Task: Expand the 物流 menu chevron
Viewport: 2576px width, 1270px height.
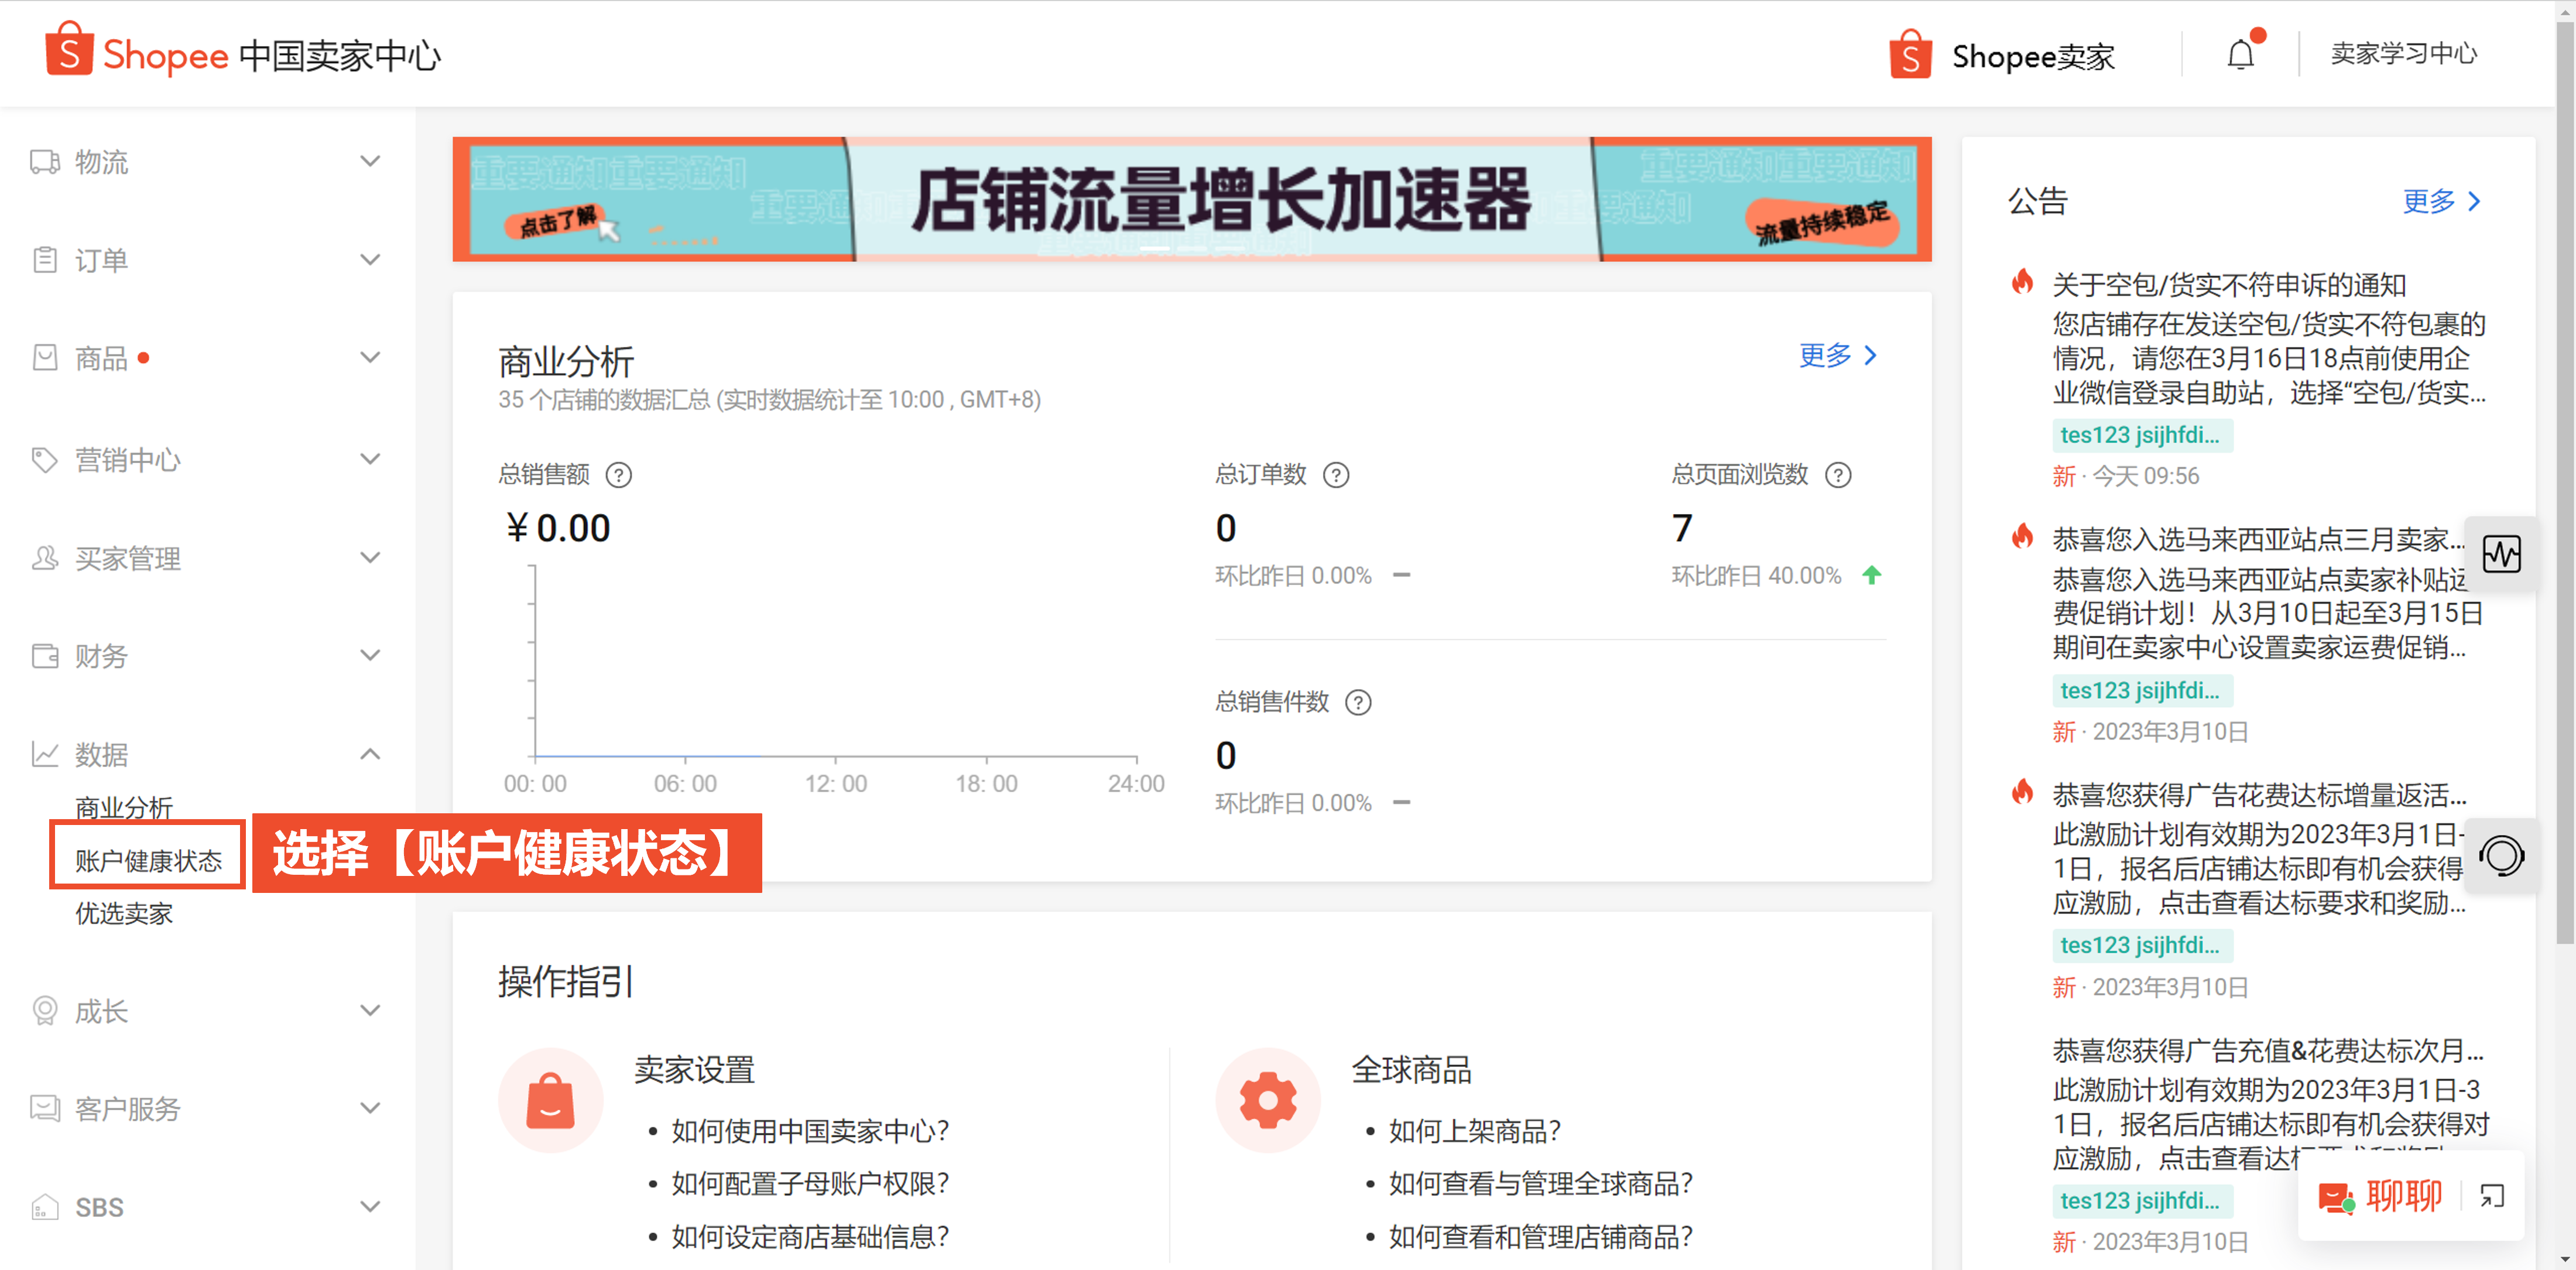Action: tap(370, 162)
